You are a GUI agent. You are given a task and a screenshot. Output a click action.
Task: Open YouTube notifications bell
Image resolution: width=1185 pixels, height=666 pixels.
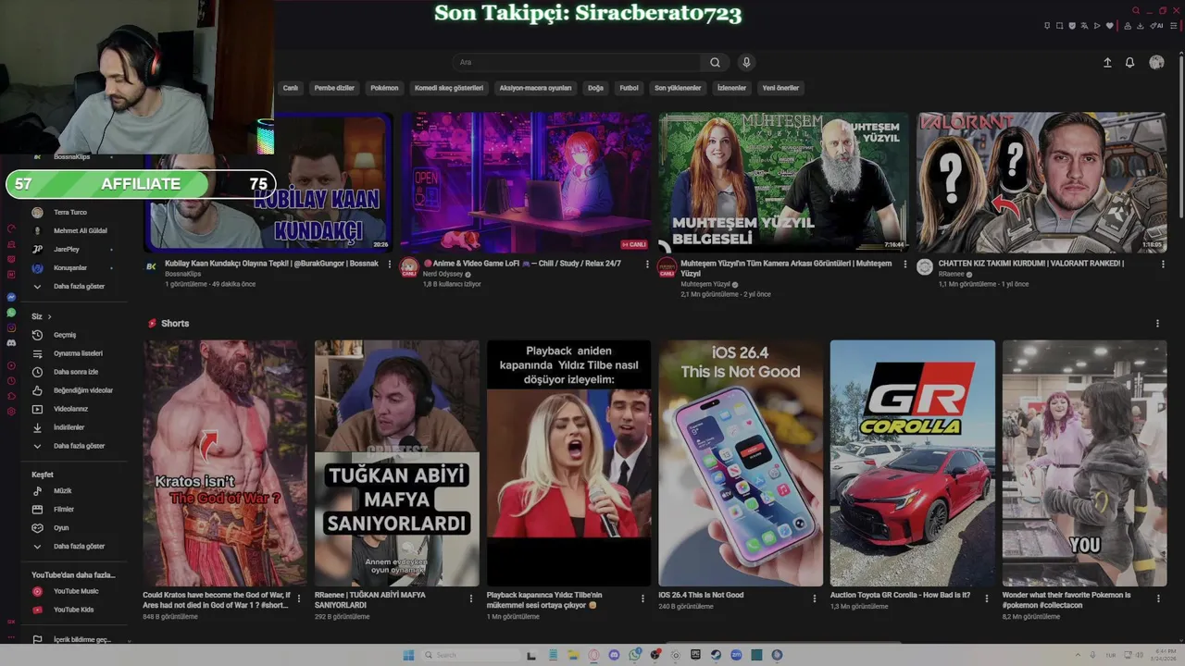1129,62
